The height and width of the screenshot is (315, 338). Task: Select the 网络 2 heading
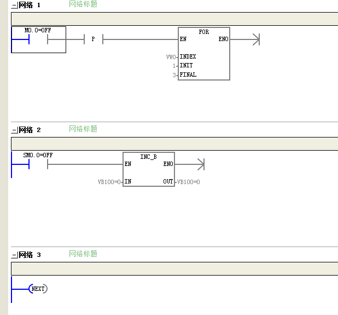coord(30,130)
